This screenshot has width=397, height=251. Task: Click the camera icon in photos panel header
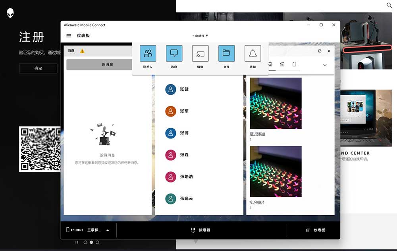pyautogui.click(x=283, y=64)
